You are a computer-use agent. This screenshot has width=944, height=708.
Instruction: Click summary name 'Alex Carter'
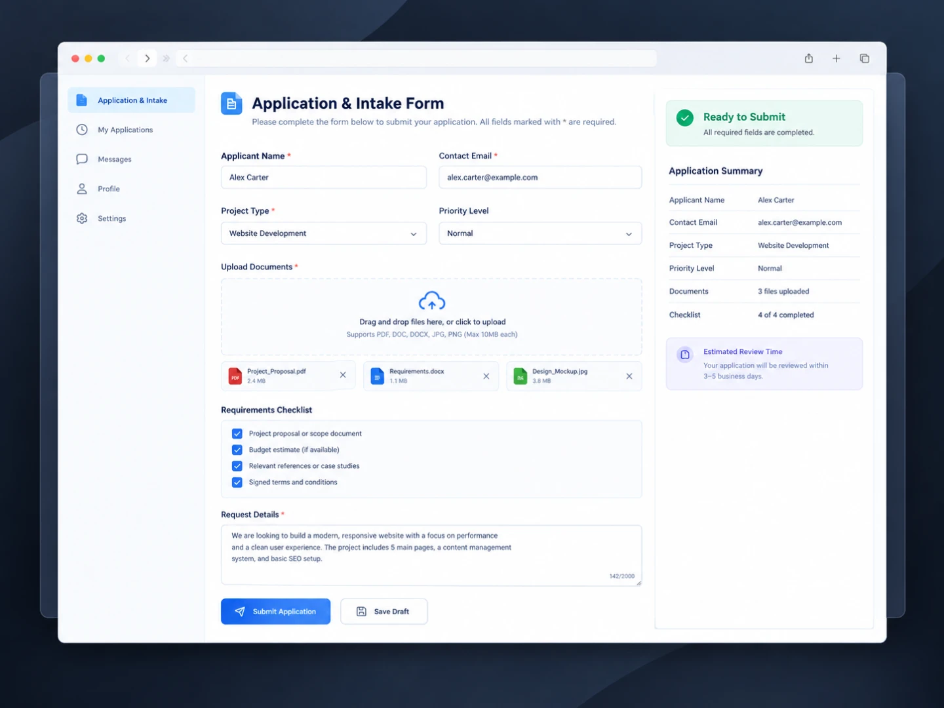[x=776, y=201]
